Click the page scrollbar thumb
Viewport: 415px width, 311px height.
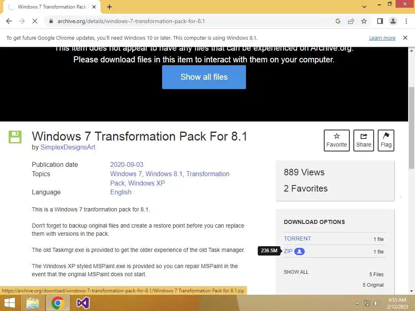click(411, 128)
